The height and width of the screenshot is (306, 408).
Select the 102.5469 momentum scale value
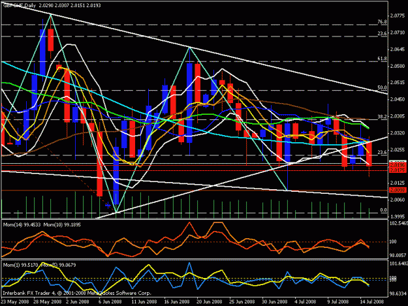(398, 223)
